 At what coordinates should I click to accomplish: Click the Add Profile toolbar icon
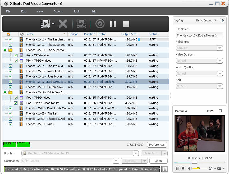[81, 24]
